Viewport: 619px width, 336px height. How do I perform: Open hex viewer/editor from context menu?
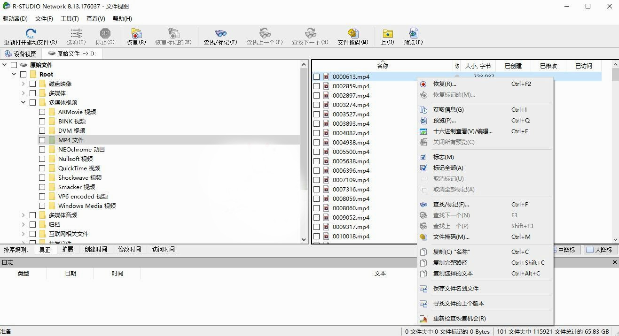pos(462,131)
